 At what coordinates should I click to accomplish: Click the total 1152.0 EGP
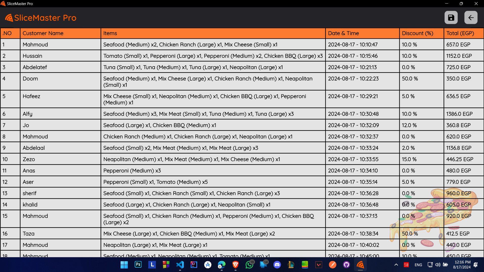459,56
